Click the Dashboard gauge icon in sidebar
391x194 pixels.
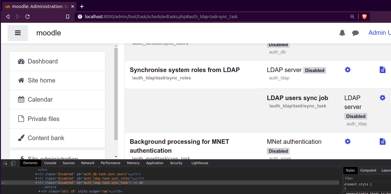click(21, 61)
